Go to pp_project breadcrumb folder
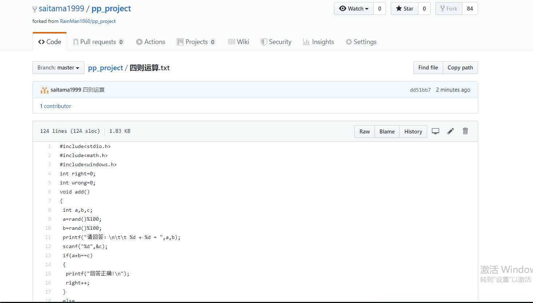 coord(106,68)
